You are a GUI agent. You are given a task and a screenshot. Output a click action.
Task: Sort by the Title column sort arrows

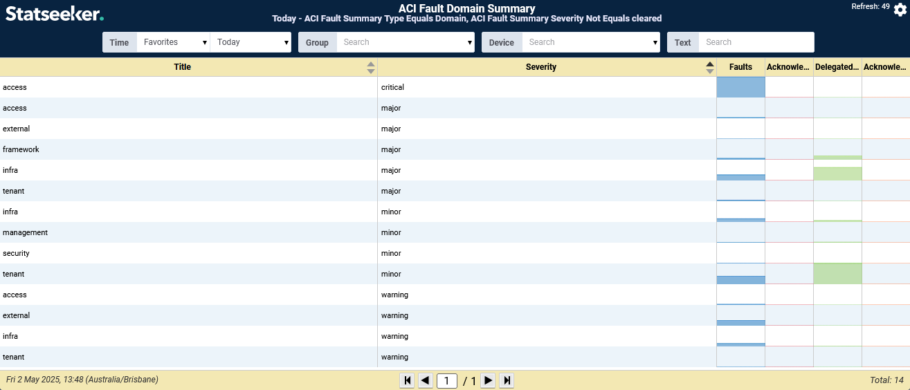coord(371,67)
